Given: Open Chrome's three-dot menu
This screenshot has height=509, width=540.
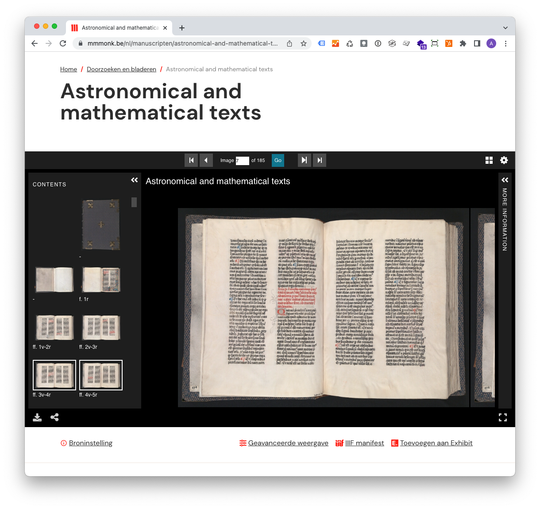Looking at the screenshot, I should [x=505, y=43].
